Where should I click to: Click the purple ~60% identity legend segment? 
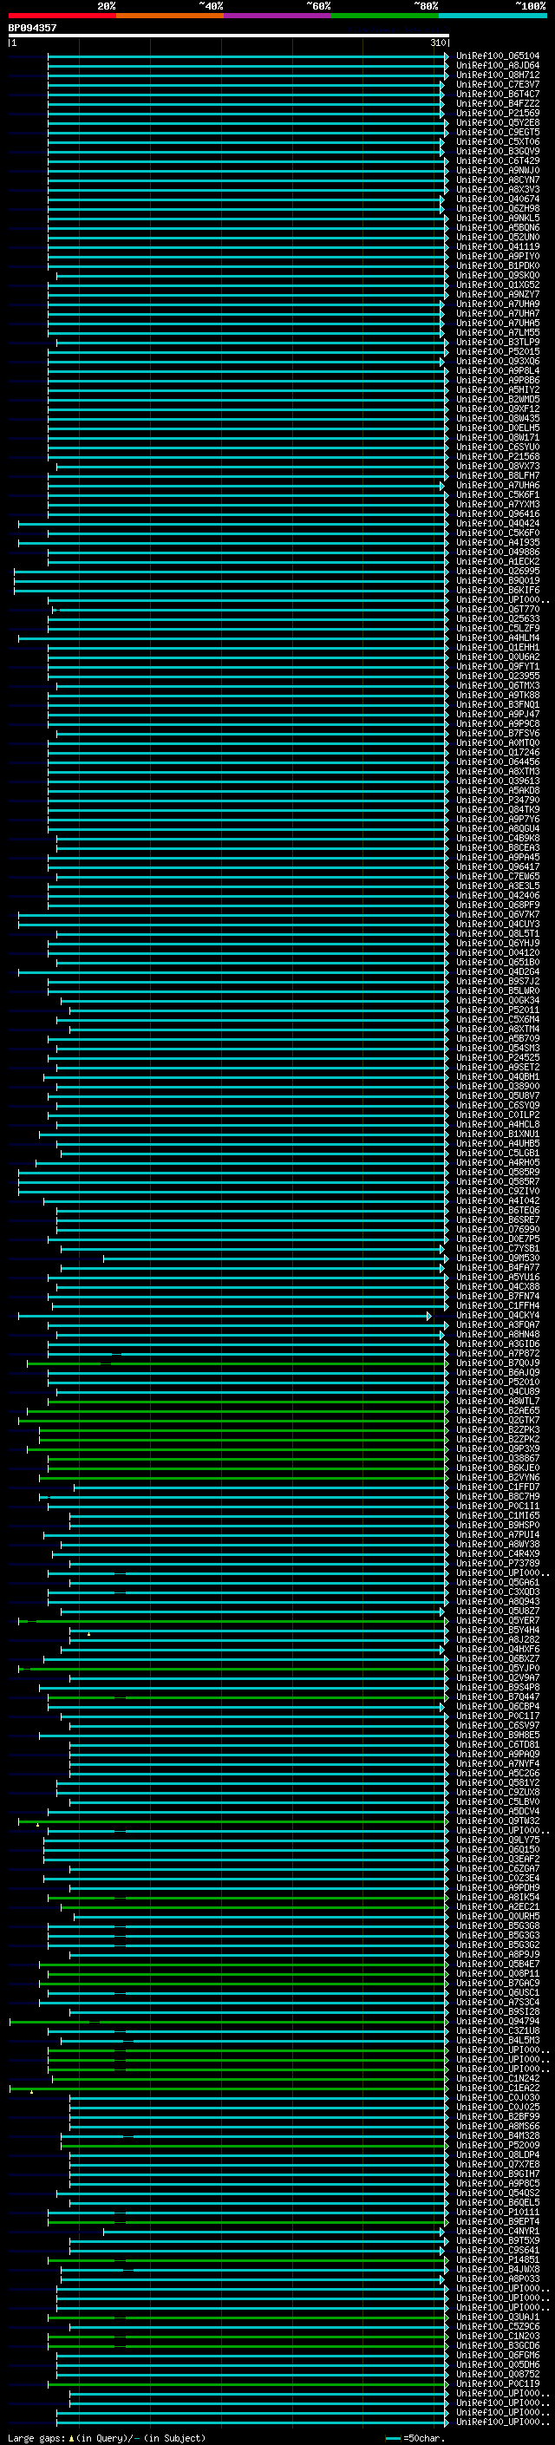coord(277,16)
